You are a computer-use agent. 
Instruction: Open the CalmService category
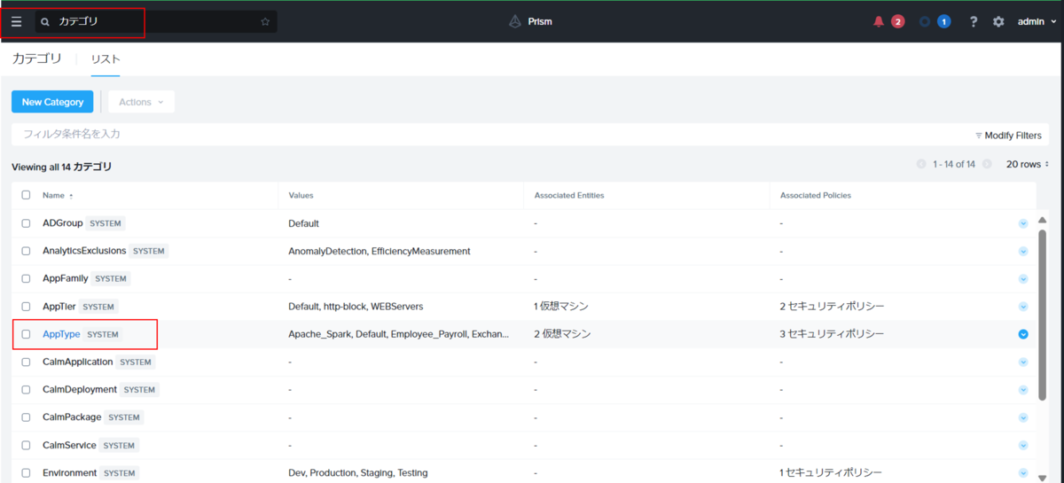click(69, 445)
